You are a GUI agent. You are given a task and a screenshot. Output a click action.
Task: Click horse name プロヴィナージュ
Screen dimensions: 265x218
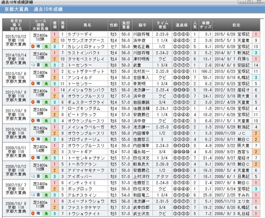click(x=84, y=140)
